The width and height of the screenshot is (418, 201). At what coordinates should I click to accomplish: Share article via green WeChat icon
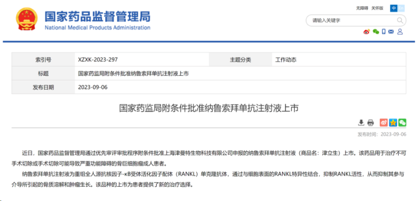point(402,122)
